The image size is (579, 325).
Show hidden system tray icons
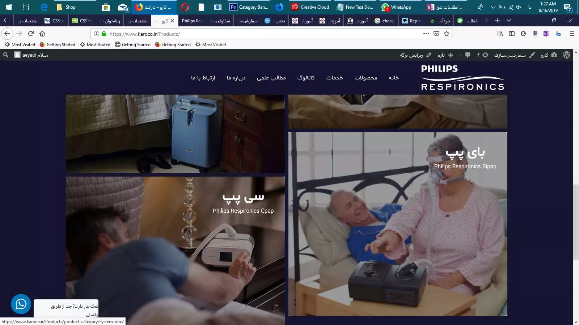(493, 7)
